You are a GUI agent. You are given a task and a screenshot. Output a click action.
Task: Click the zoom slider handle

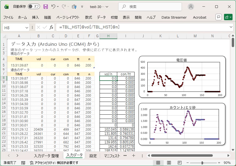[203, 163]
